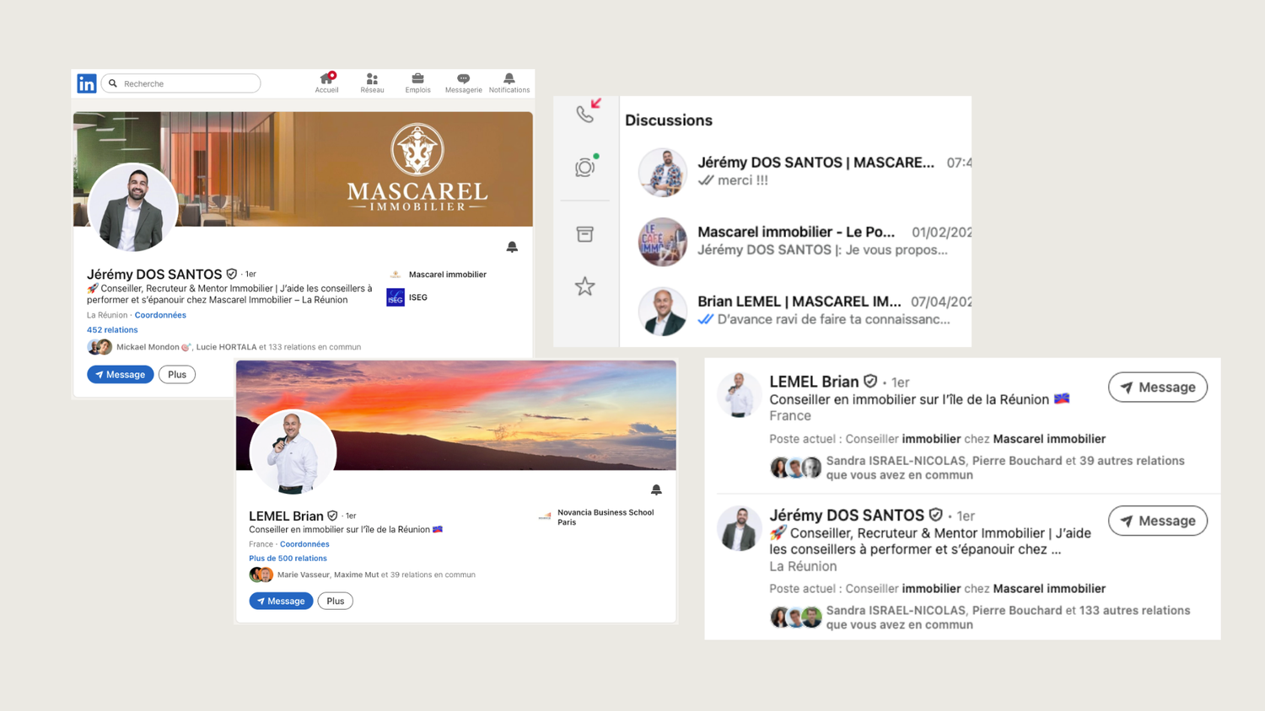Viewport: 1265px width, 711px height.
Task: Click bell icon on LEMEL Brian's profile
Action: [x=656, y=489]
